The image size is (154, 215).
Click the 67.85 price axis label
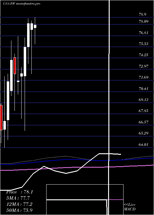coord(144,111)
